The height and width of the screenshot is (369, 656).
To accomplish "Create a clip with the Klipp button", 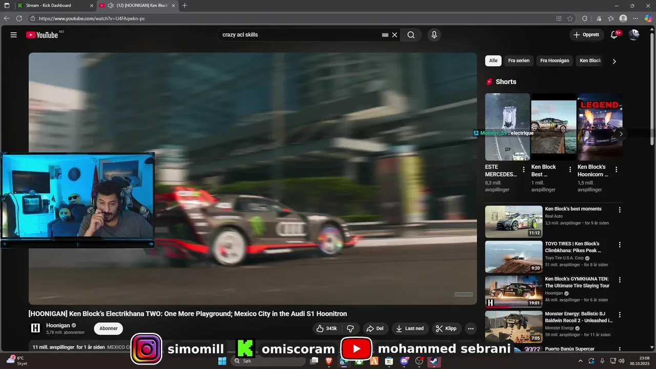I will (446, 329).
